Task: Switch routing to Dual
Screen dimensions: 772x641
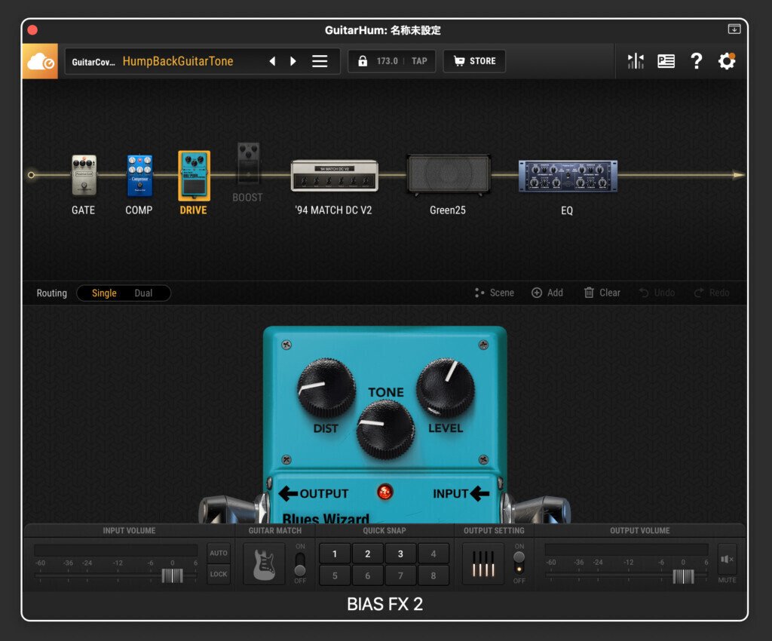Action: click(x=143, y=293)
